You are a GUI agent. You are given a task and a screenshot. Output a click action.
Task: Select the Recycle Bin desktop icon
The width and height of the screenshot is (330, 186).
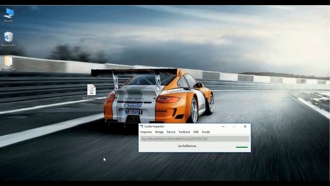point(8,39)
